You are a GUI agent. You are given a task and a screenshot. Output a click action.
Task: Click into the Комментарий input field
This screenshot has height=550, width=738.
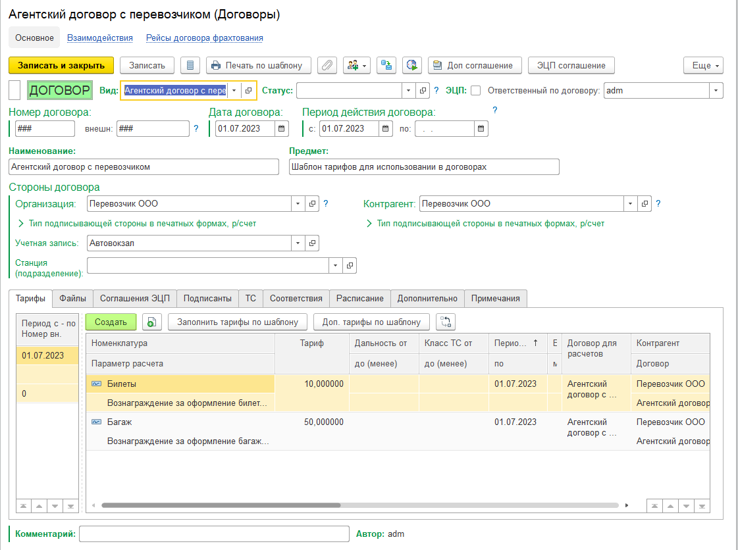tap(214, 534)
